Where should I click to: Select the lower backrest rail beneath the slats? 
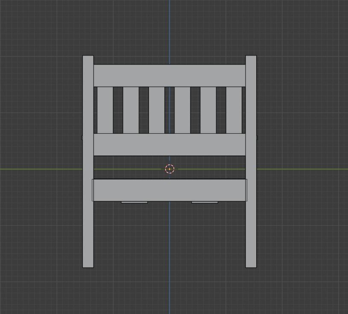(x=170, y=144)
